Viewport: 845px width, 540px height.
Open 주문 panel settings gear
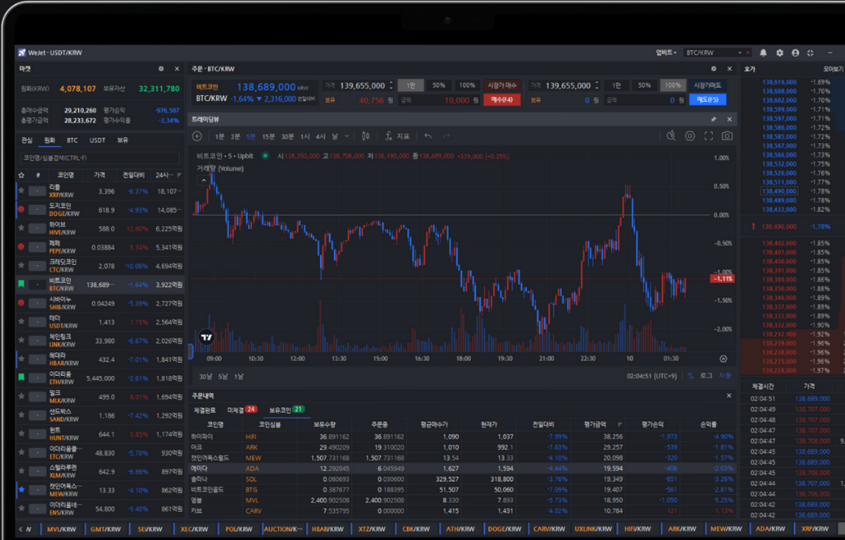coord(714,69)
